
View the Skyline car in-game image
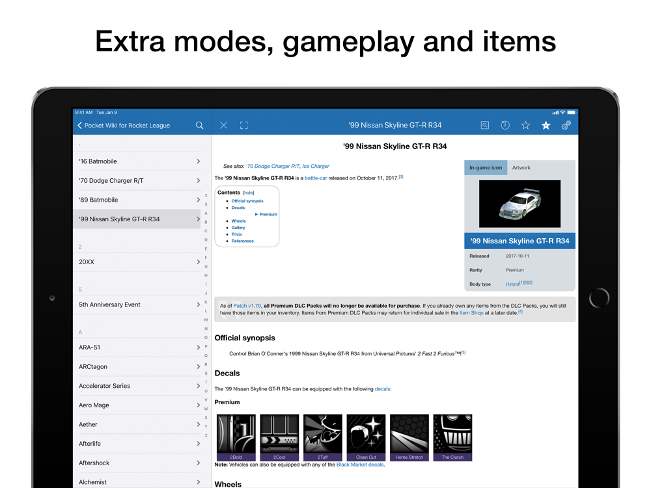click(x=519, y=204)
